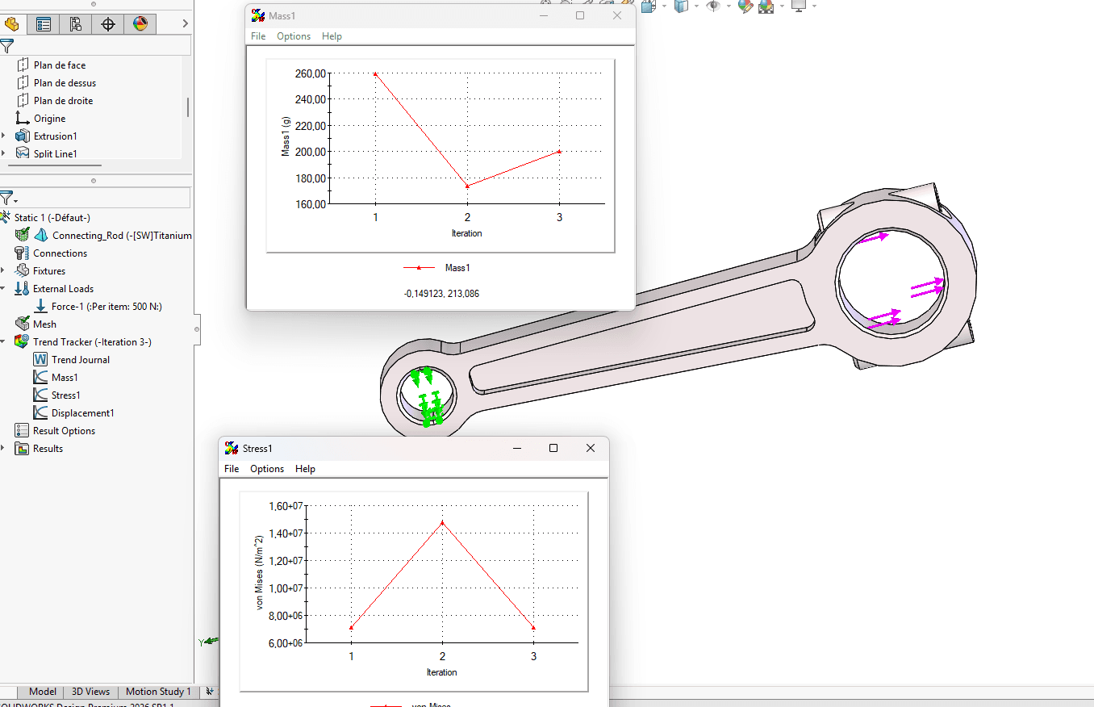
Task: Open the ConfigurationManager tab icon
Action: [x=76, y=24]
